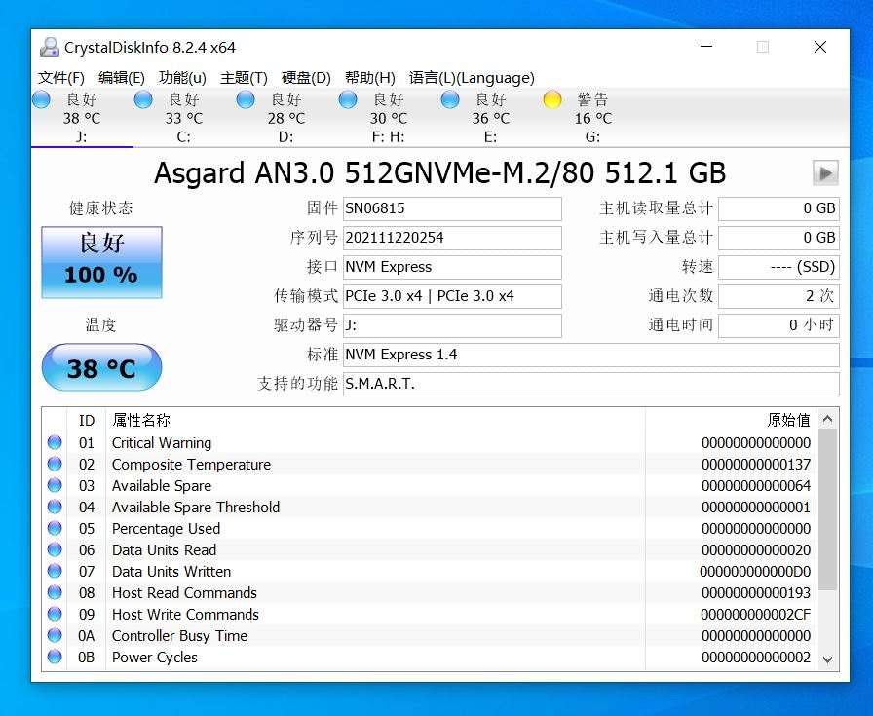Click the ID column header
The width and height of the screenshot is (873, 716).
pos(87,421)
